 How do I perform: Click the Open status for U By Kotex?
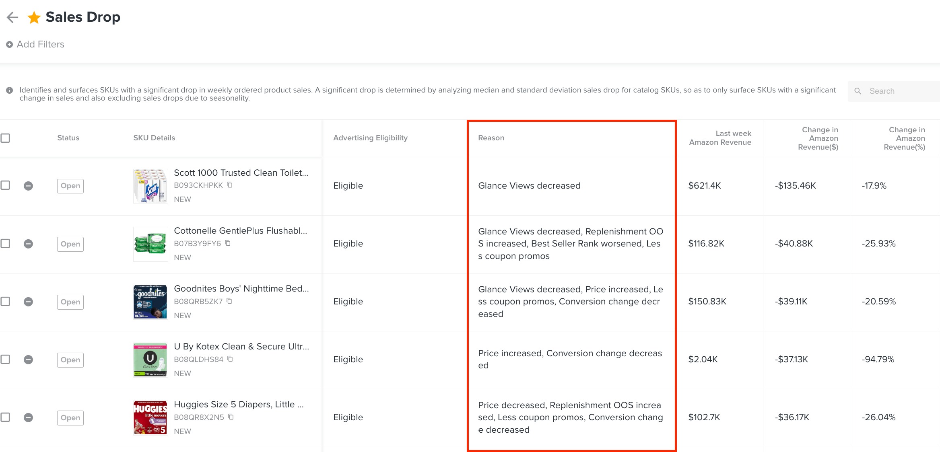(70, 360)
